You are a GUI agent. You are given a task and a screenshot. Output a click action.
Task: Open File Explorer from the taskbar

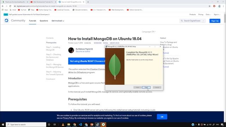[x=69, y=125]
